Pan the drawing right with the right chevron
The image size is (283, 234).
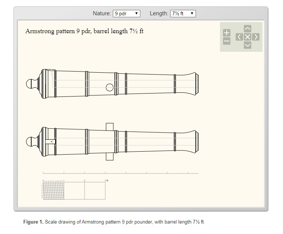pos(255,37)
